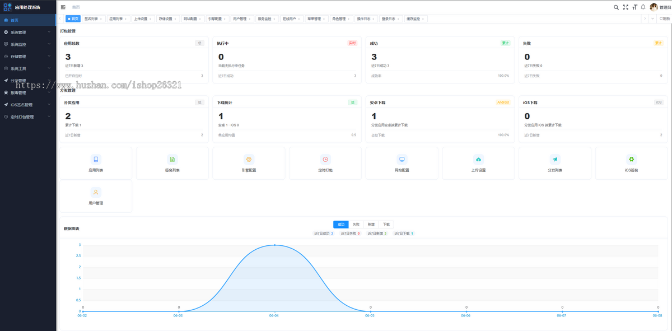Open the 用户管理 person shortcut icon
672x331 pixels.
(96, 192)
